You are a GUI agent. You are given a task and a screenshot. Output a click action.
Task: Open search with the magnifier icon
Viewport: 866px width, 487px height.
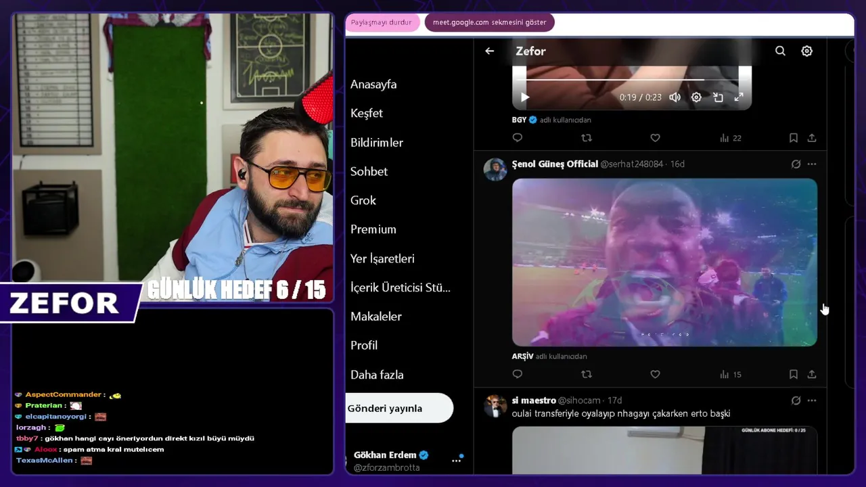(780, 51)
